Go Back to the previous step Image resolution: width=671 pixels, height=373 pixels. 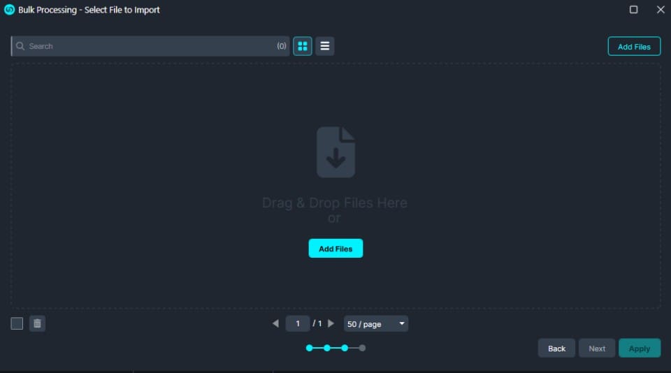[x=556, y=348]
